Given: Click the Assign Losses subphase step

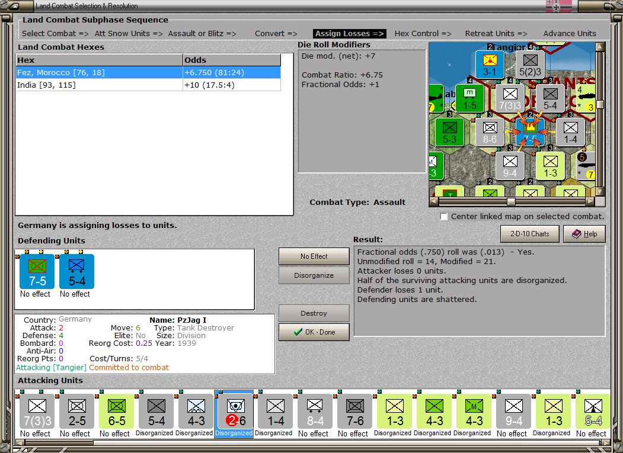Looking at the screenshot, I should (x=350, y=34).
